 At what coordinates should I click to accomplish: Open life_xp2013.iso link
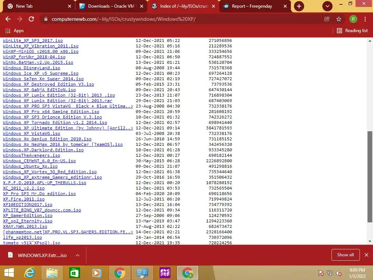point(22,237)
